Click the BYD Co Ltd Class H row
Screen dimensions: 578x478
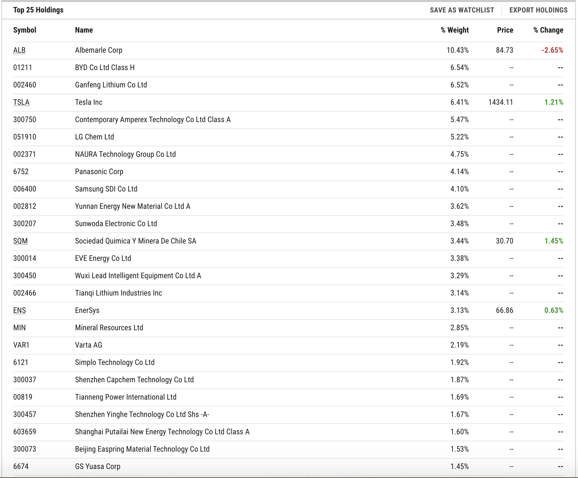288,68
